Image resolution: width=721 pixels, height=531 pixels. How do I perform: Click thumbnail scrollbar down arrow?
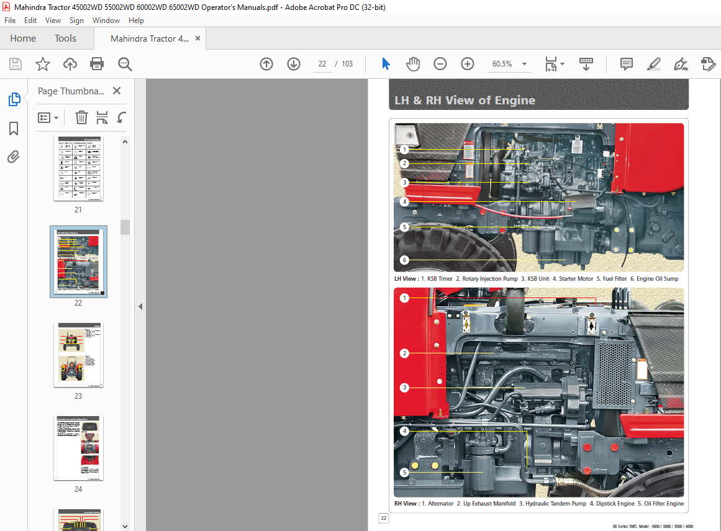[125, 527]
